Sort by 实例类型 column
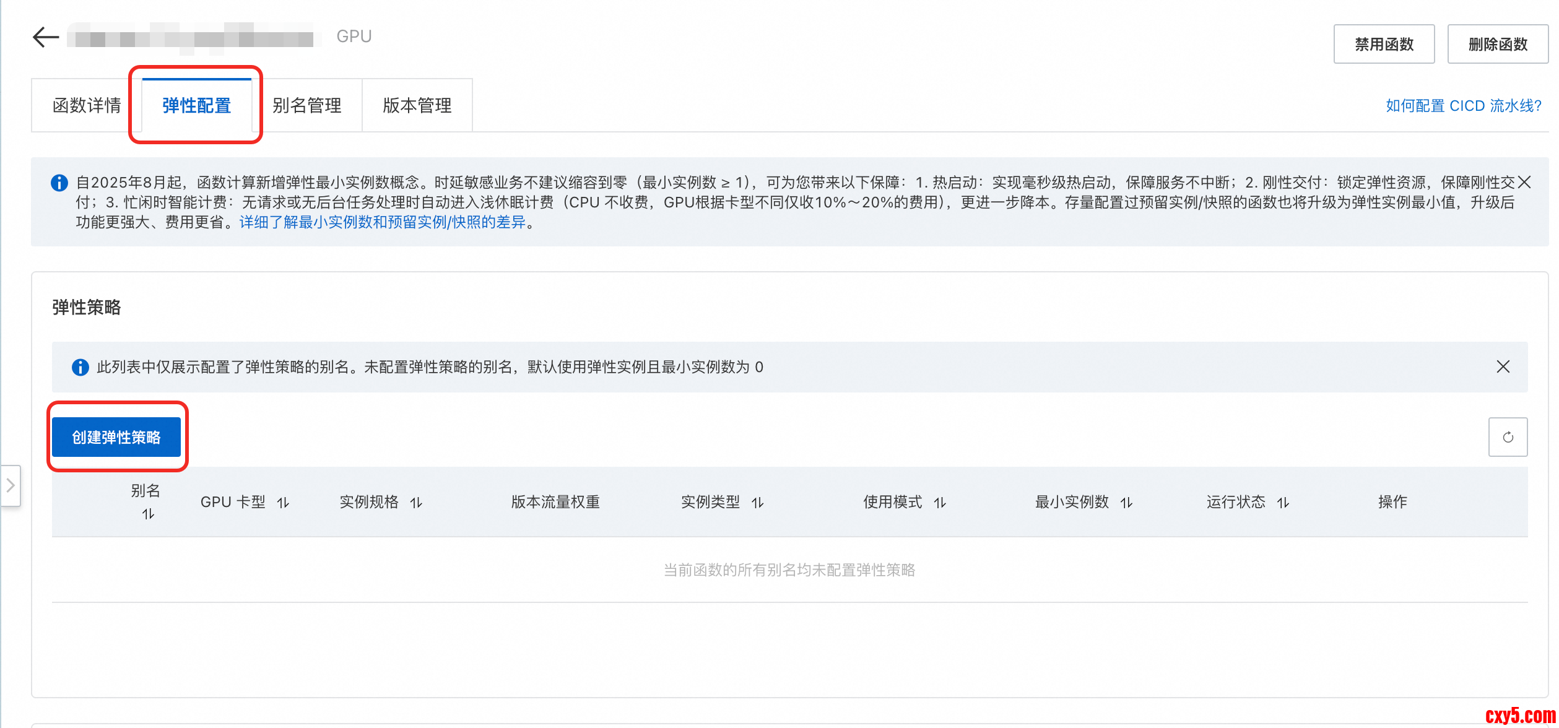This screenshot has width=1559, height=728. point(757,503)
